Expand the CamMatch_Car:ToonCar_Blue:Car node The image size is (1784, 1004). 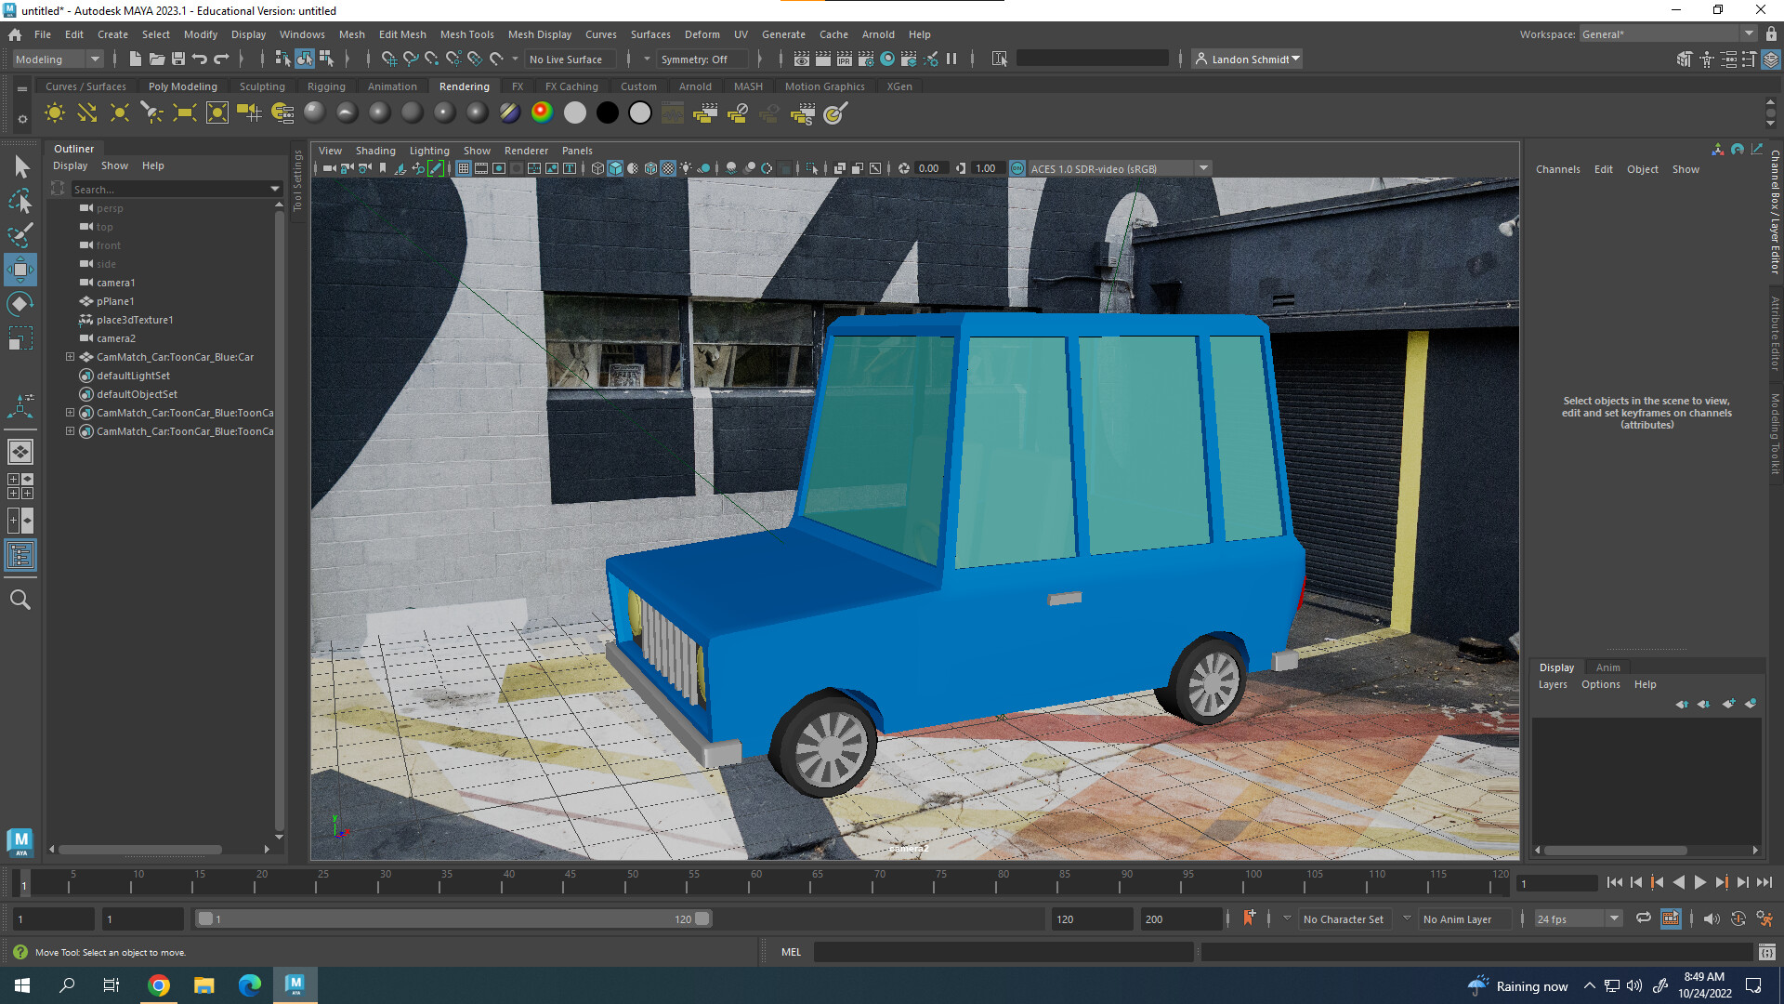(70, 357)
